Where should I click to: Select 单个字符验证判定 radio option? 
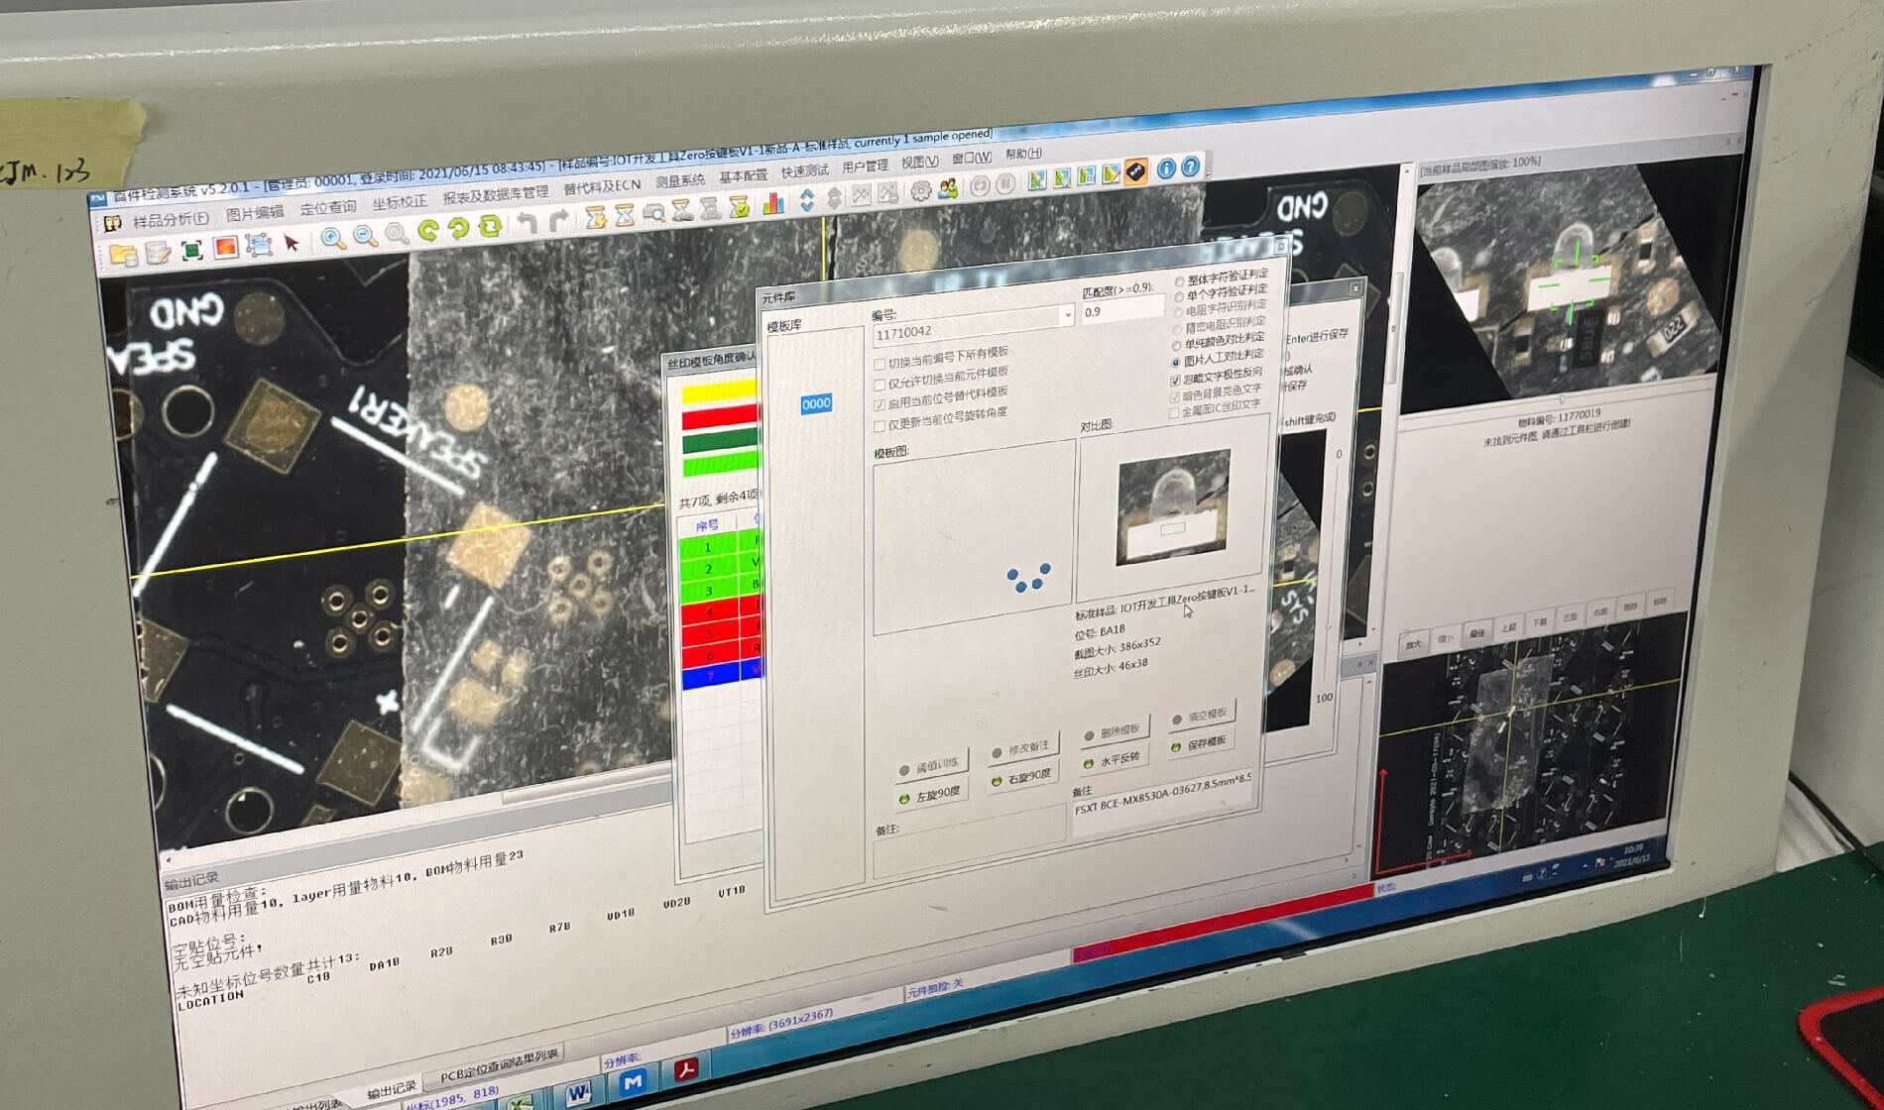coord(1179,297)
